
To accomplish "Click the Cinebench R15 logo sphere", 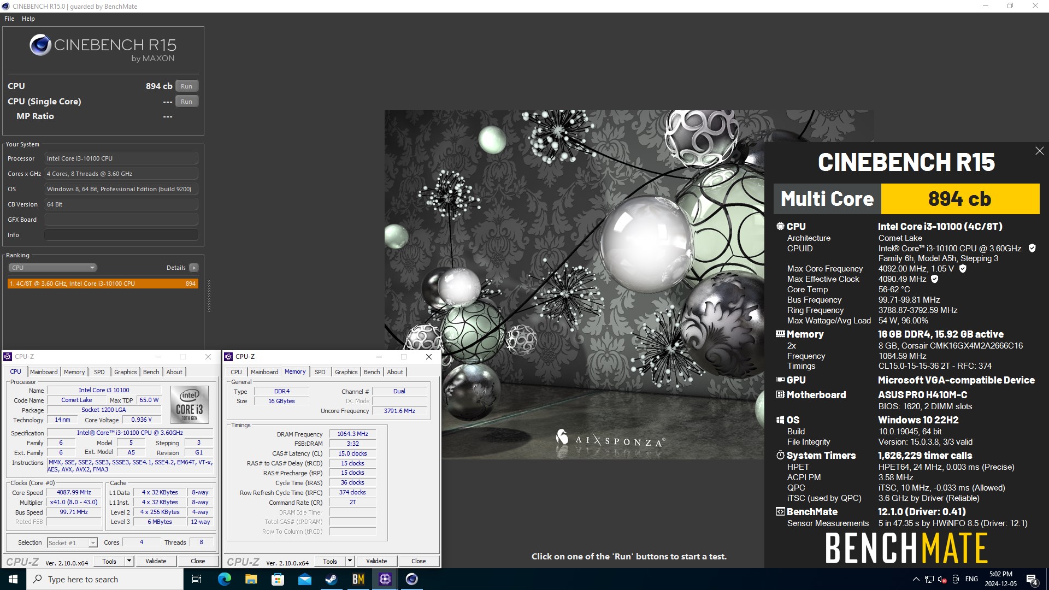I will tap(40, 45).
